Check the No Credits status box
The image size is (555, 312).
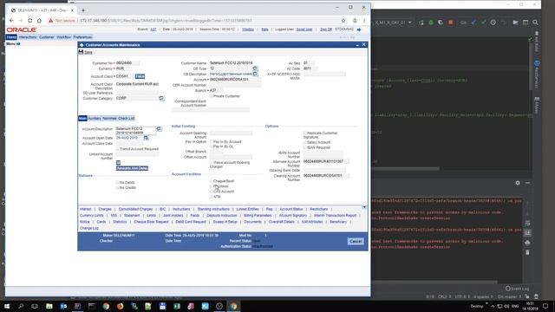point(118,187)
